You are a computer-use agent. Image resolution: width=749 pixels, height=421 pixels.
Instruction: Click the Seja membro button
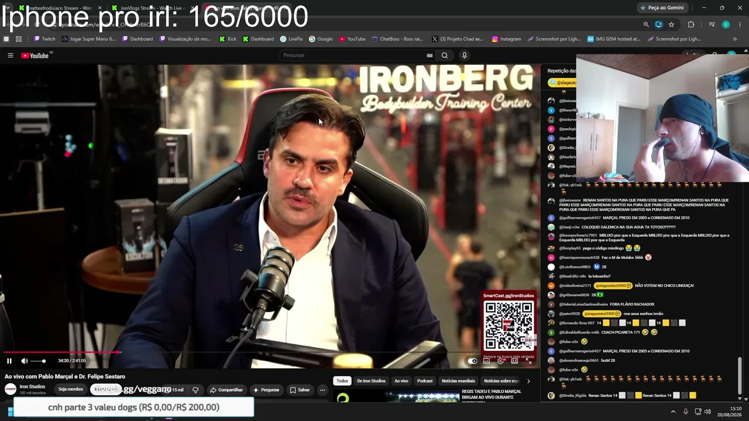(x=71, y=389)
